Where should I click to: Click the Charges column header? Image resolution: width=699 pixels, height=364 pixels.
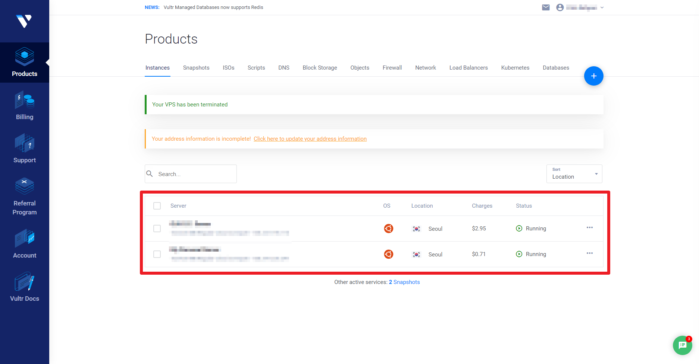(482, 206)
